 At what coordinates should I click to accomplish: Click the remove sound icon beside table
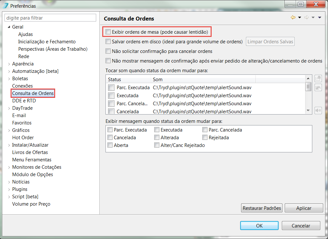(318, 88)
